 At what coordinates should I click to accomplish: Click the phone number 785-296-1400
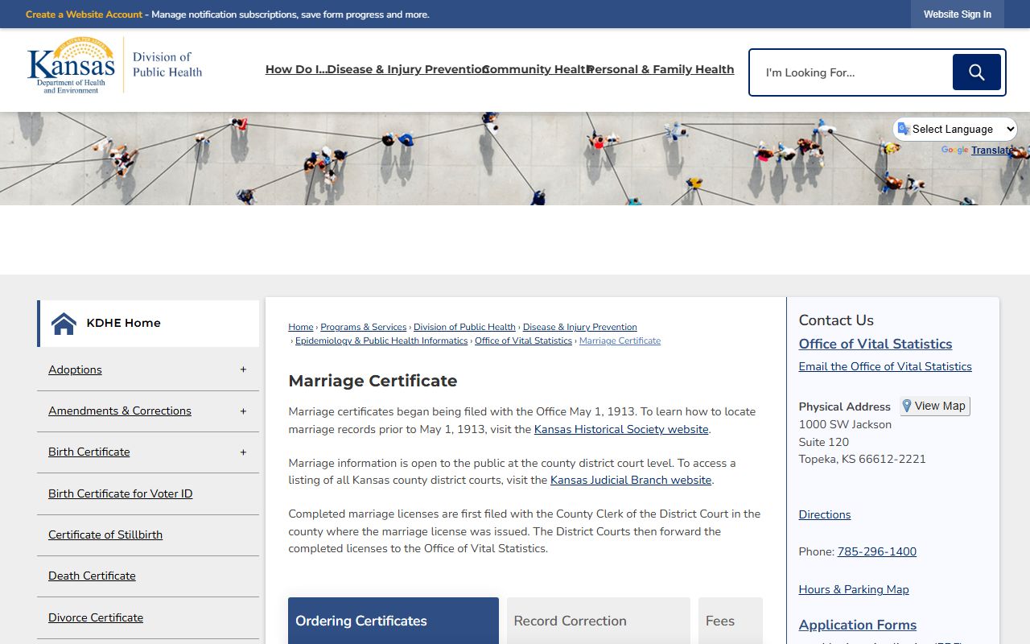point(877,551)
